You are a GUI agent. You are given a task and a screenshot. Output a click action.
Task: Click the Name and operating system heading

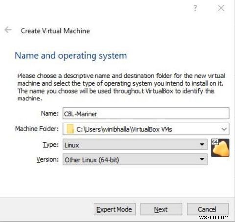70,56
